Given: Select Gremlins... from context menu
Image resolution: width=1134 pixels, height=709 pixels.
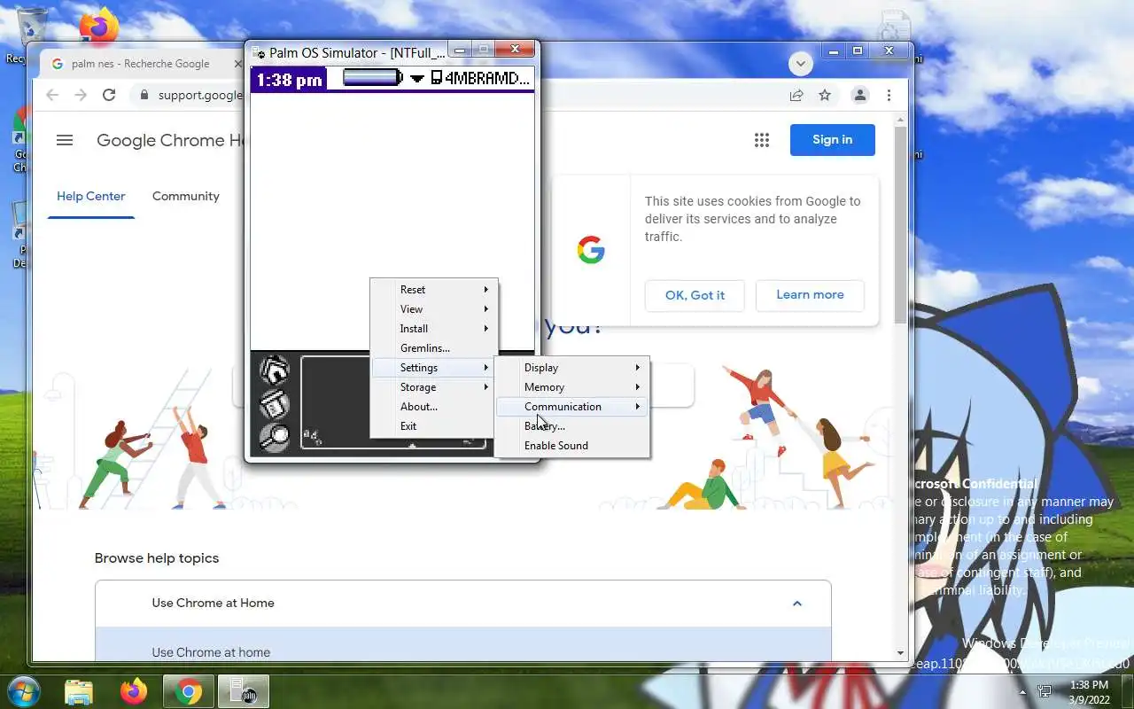Looking at the screenshot, I should click(434, 348).
